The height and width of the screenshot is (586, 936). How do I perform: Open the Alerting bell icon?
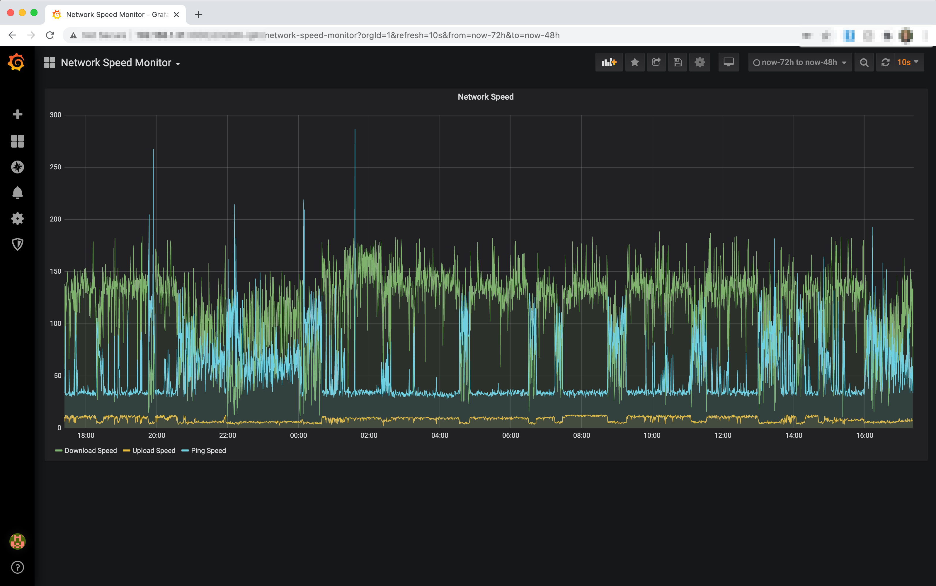coord(18,193)
